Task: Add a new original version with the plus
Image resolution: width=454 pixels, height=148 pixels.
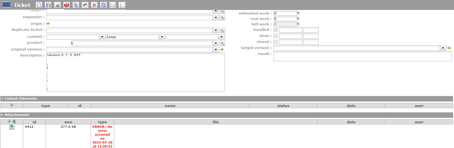Action: 222,50
